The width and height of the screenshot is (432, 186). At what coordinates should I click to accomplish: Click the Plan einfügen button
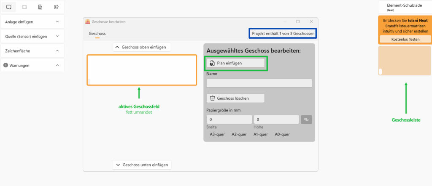(x=235, y=63)
